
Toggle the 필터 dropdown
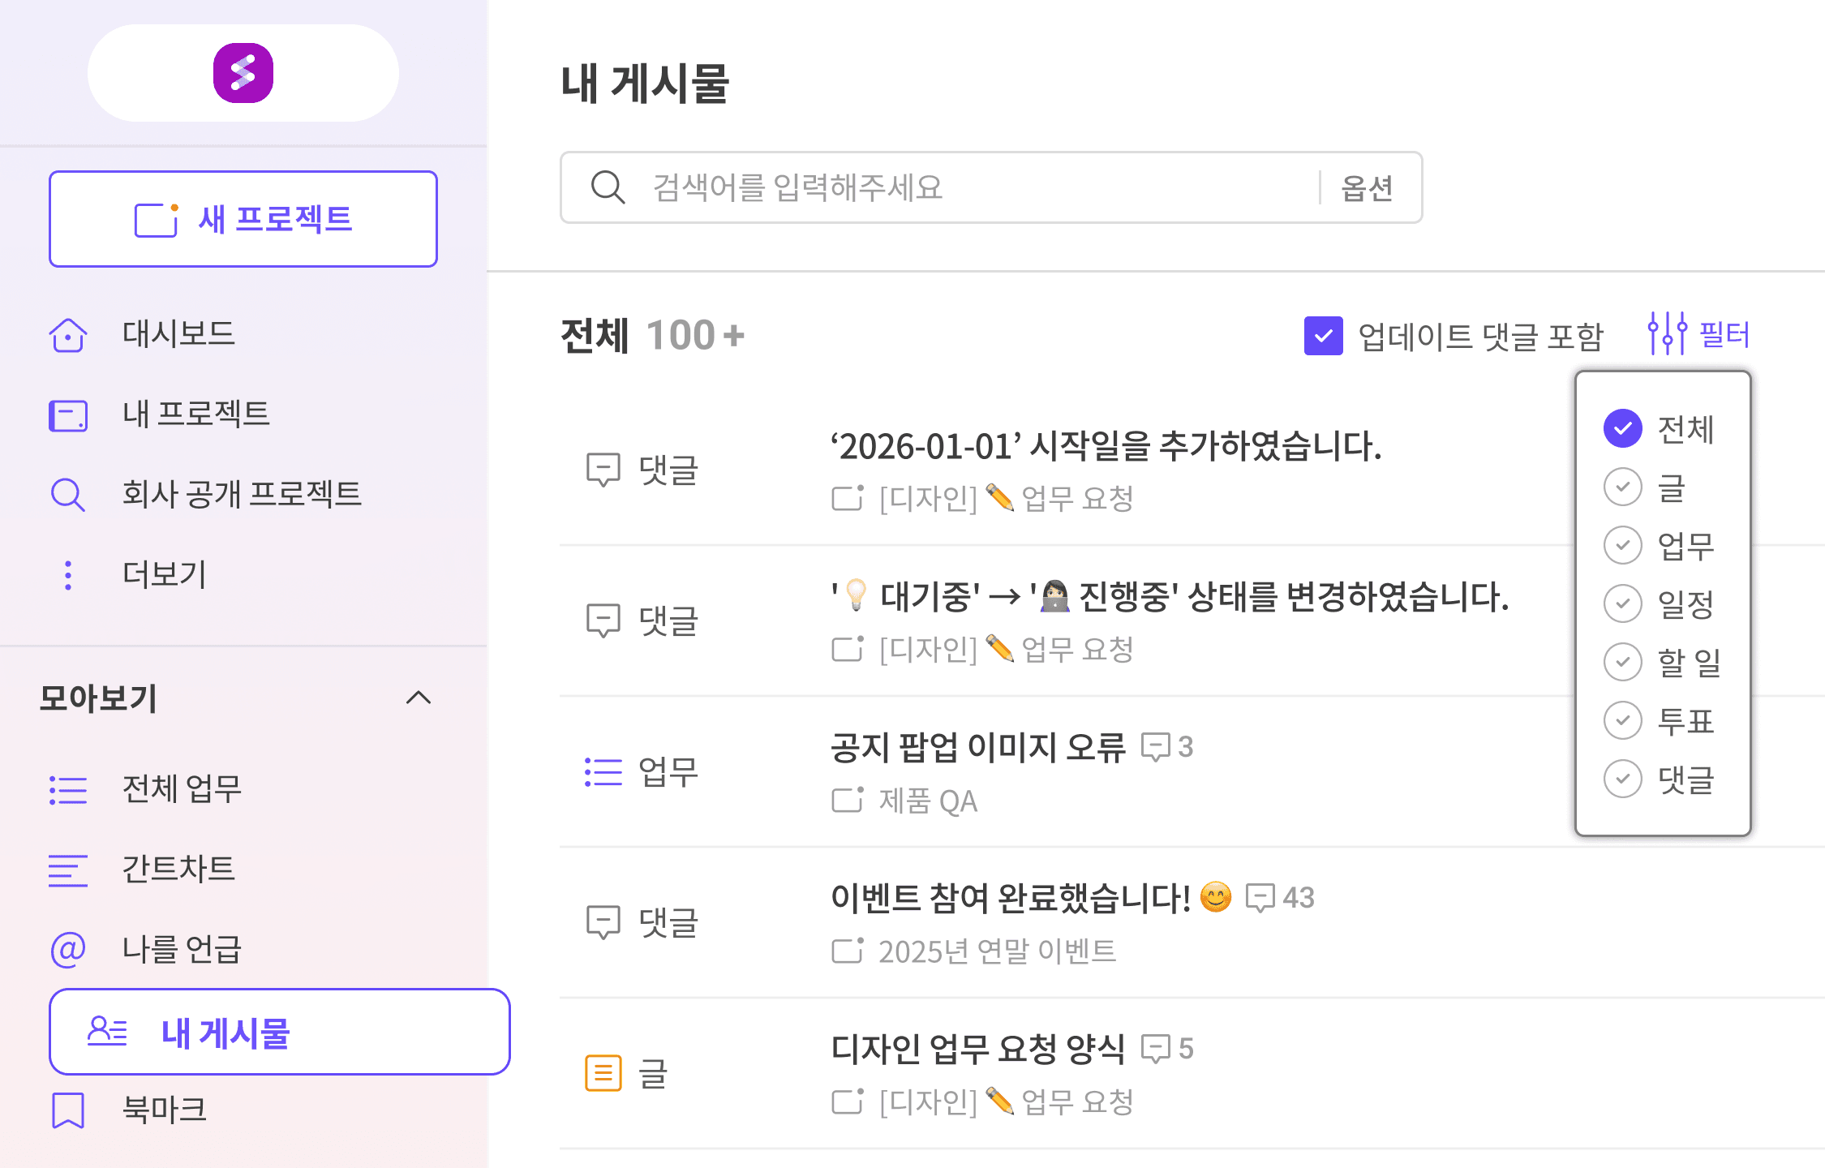[1699, 334]
